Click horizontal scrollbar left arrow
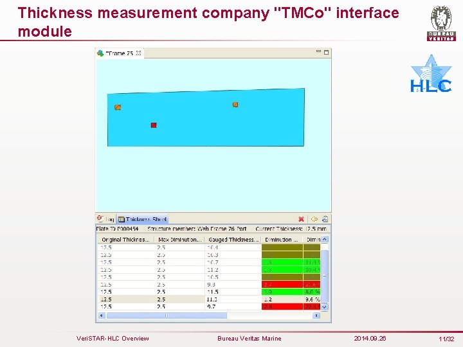 click(102, 316)
